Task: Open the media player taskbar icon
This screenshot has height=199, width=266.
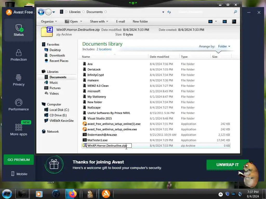Action: 39,194
